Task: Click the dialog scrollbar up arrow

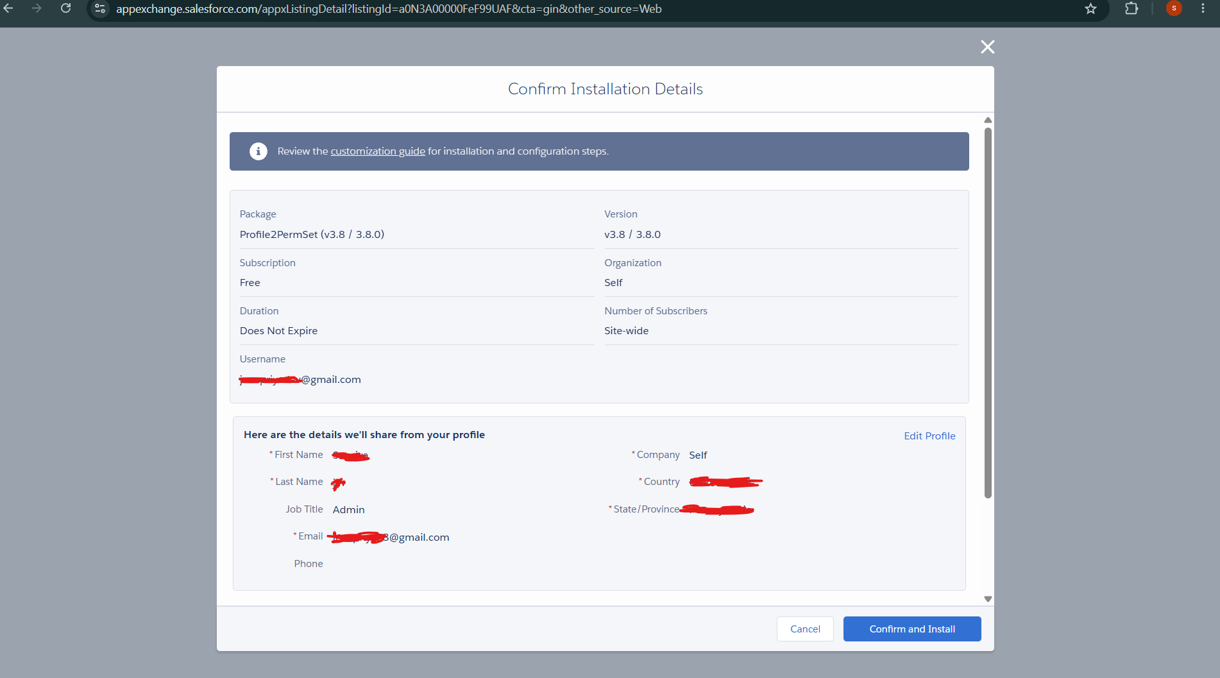Action: (988, 120)
